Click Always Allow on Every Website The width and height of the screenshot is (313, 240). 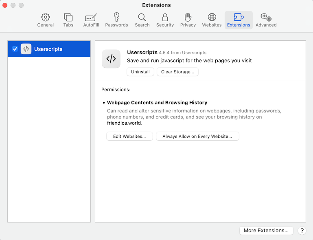point(197,136)
